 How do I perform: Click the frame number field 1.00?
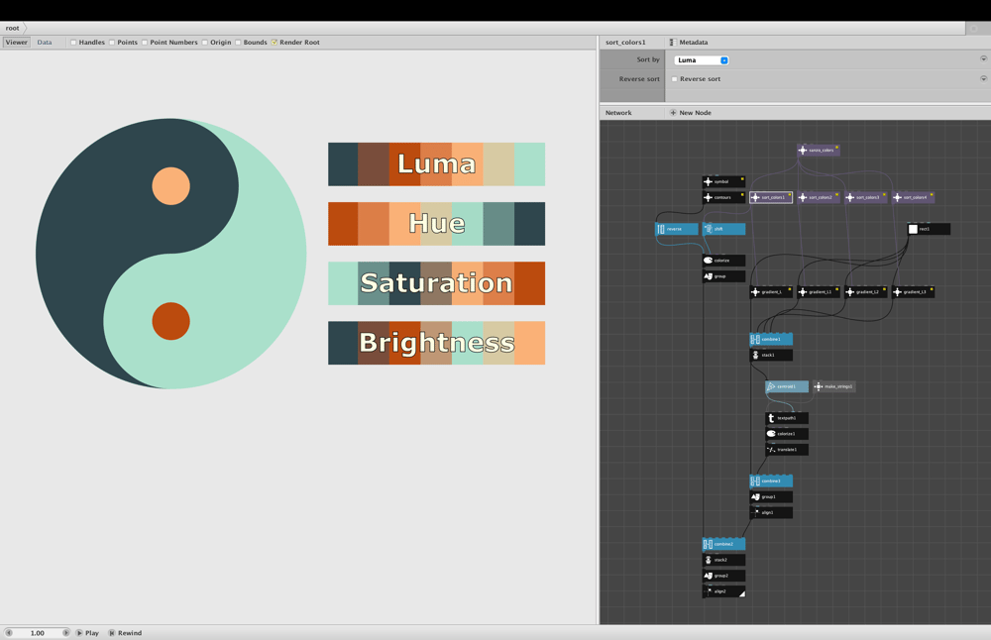38,632
